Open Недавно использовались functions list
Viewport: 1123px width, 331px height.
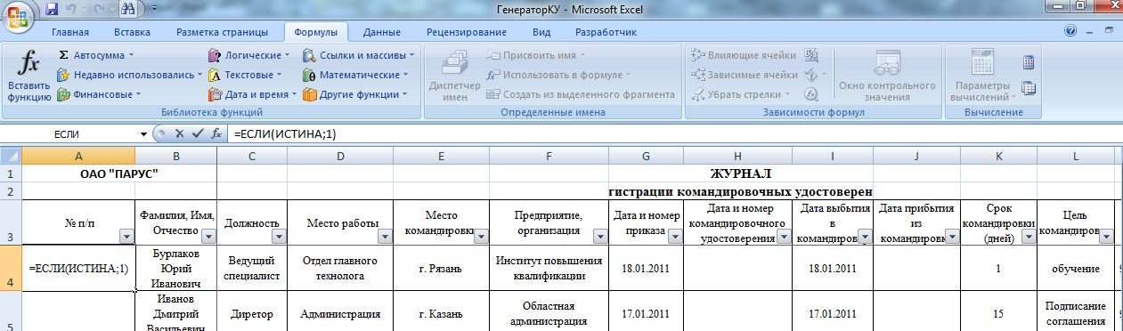point(130,75)
